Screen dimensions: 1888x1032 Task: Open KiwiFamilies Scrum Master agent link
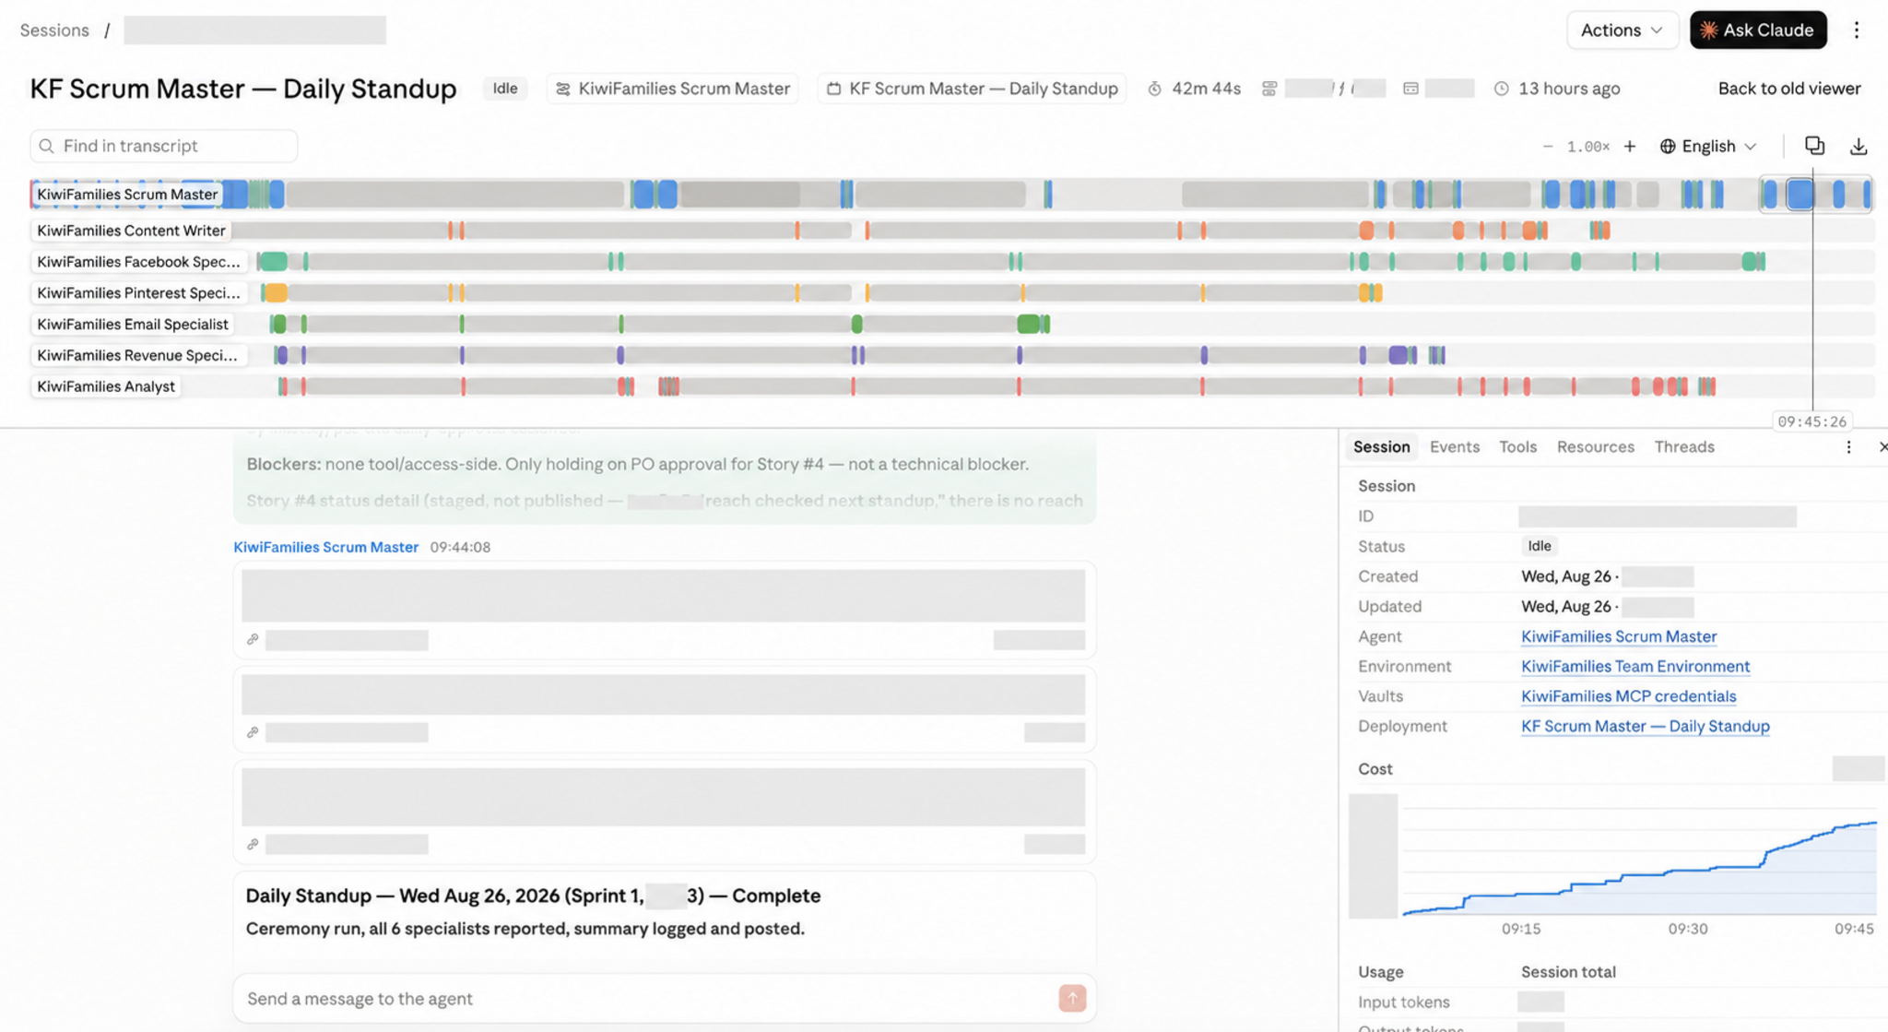pyautogui.click(x=1618, y=636)
